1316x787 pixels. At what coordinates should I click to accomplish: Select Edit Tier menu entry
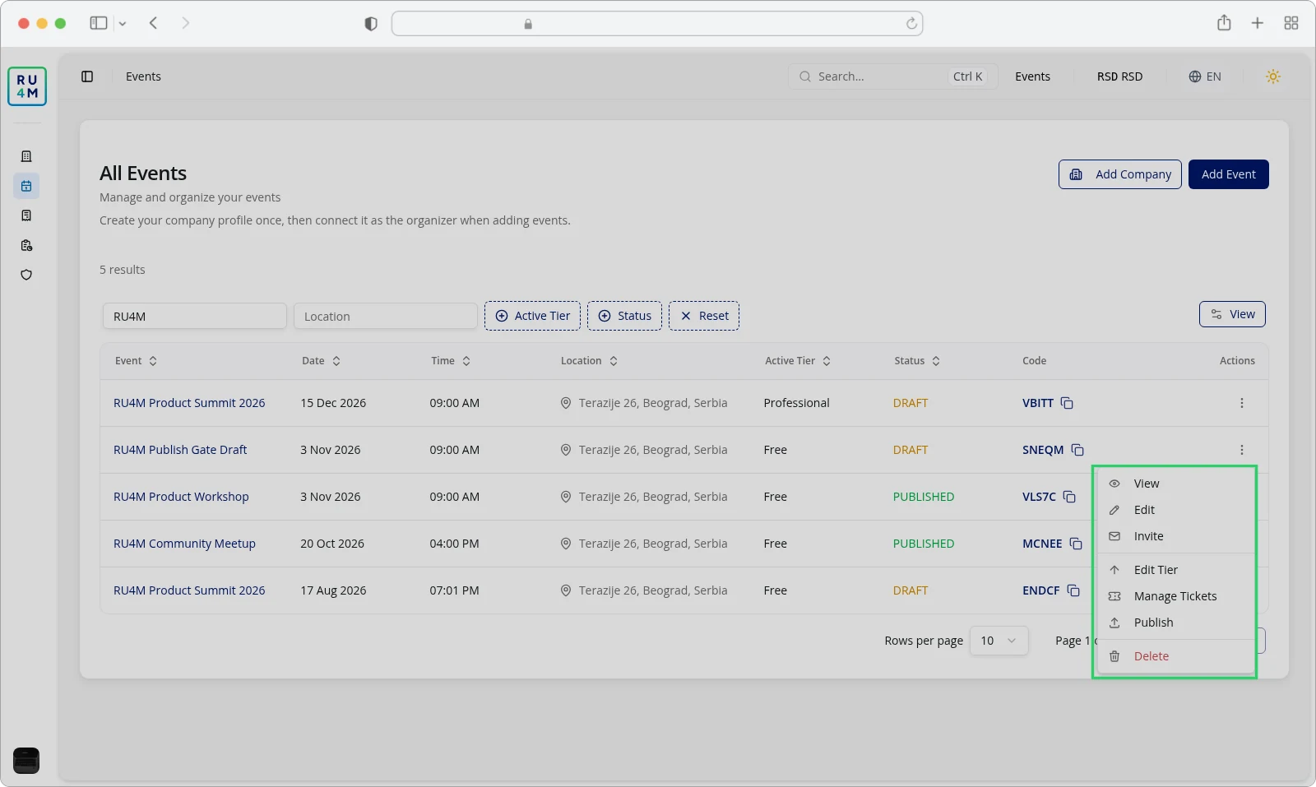click(x=1175, y=570)
